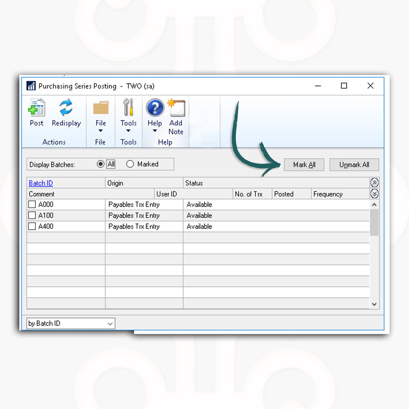Viewport: 409px width, 409px height.
Task: Click the batch list scroll up arrow
Action: 374,204
